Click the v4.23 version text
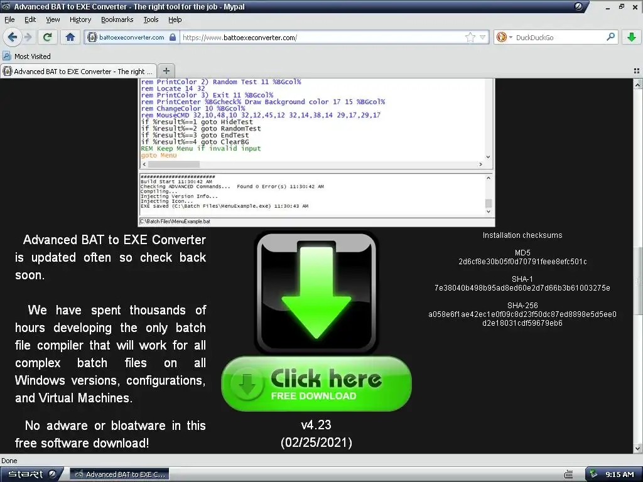 click(x=316, y=425)
